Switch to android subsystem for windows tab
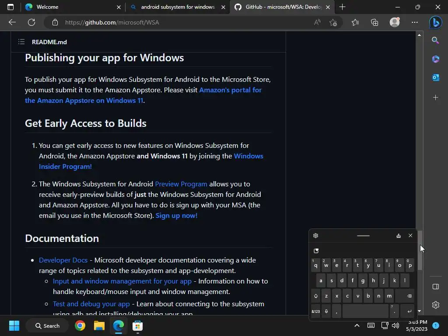Image resolution: width=448 pixels, height=336 pixels. tap(178, 7)
